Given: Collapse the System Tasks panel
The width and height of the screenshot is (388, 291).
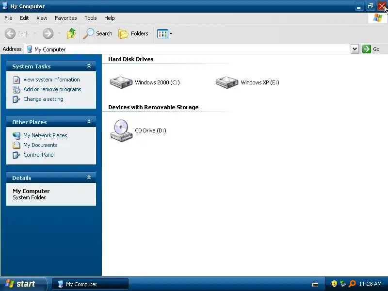Looking at the screenshot, I should [89, 66].
